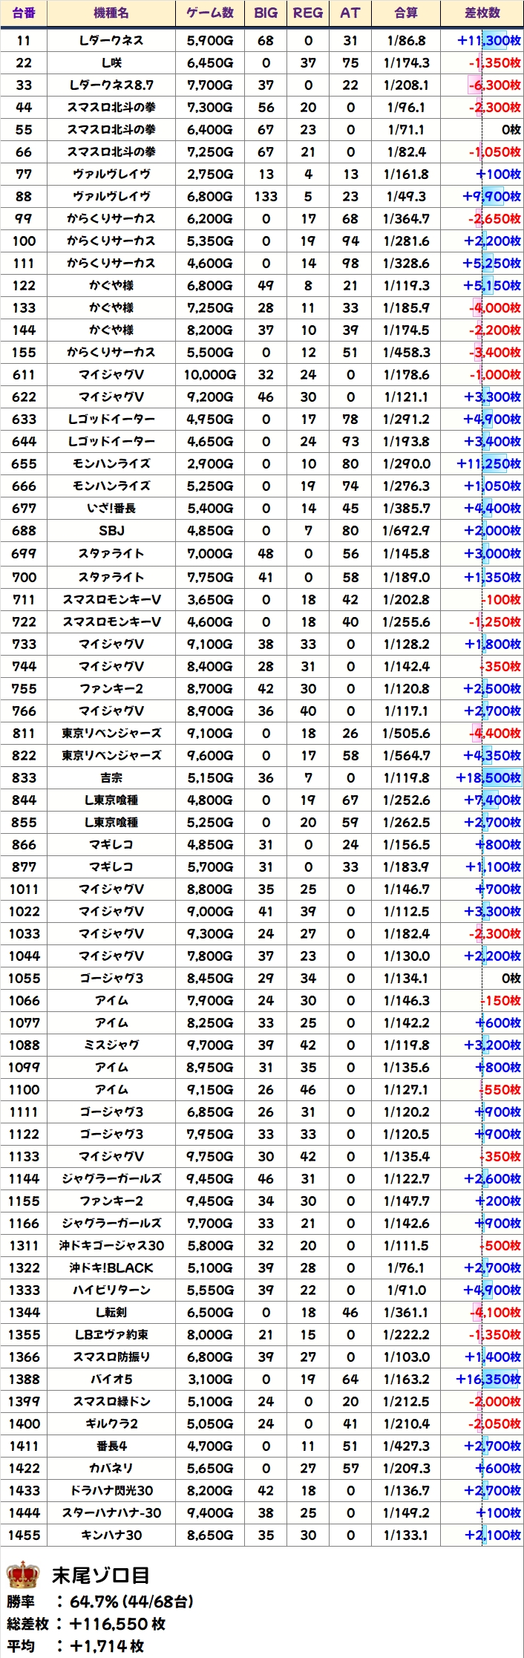Click machine number 1455 in the table
The width and height of the screenshot is (524, 1658).
[24, 1535]
